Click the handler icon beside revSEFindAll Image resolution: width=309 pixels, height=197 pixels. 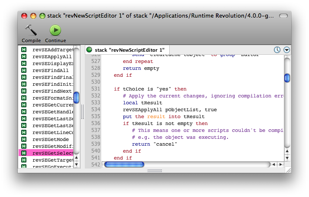(x=24, y=70)
